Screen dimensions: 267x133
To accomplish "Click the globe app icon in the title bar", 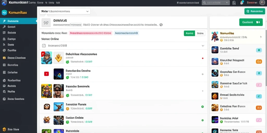I will (4, 3).
